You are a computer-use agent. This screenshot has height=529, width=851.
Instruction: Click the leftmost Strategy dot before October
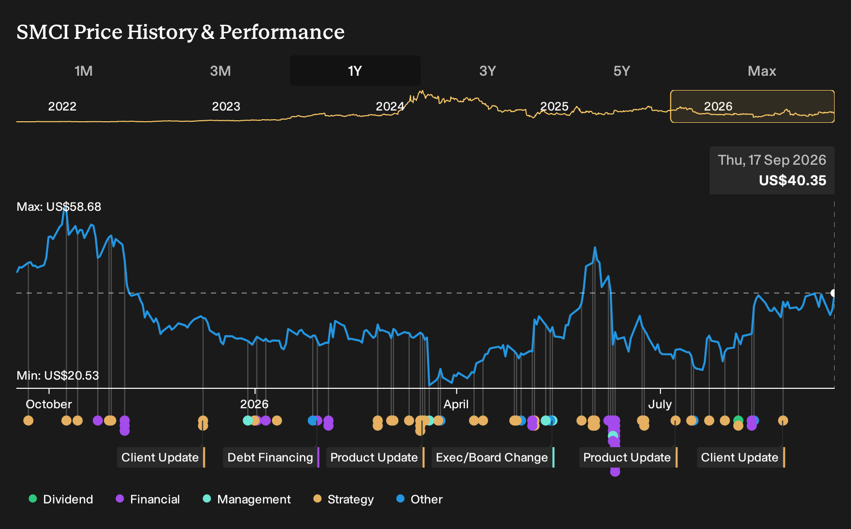pos(28,421)
